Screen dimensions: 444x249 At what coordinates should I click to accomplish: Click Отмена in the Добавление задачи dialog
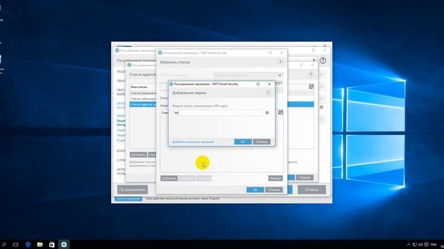(x=262, y=142)
